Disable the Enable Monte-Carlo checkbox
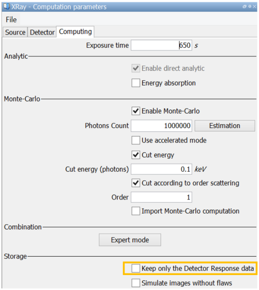Image resolution: width=259 pixels, height=290 pixels. [x=136, y=111]
